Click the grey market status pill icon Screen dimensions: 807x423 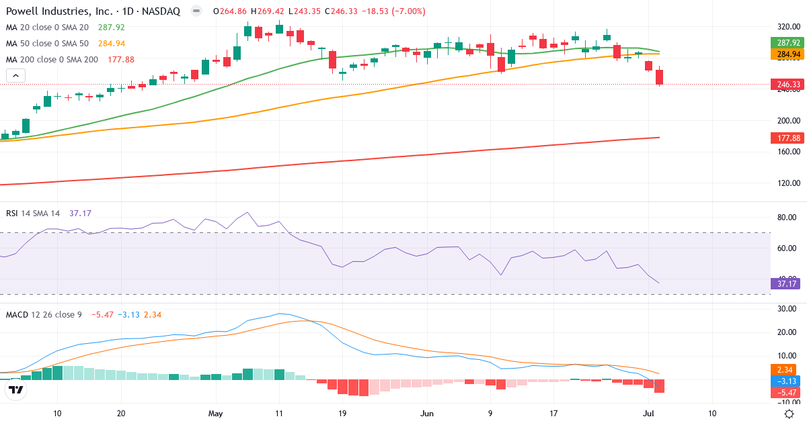[196, 11]
